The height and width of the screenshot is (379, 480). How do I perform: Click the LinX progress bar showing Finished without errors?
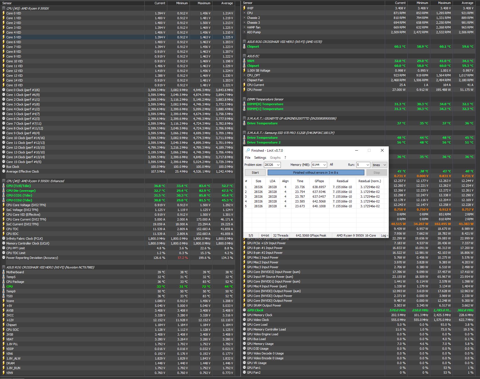point(316,173)
